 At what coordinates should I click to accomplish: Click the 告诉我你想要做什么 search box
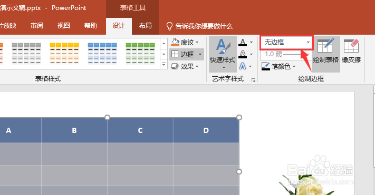[204, 26]
